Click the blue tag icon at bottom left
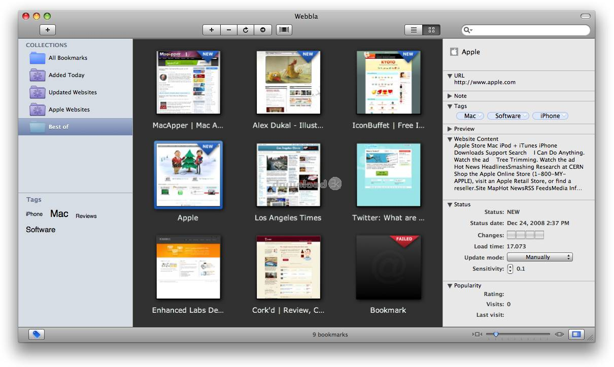The width and height of the screenshot is (614, 367). [x=37, y=335]
